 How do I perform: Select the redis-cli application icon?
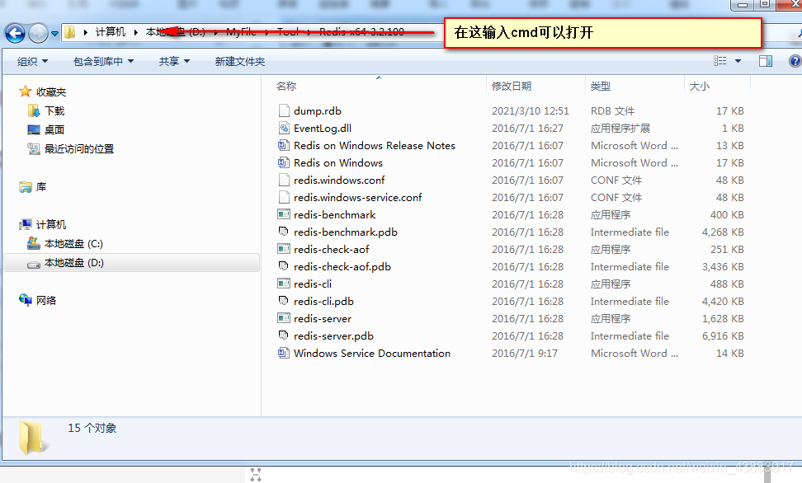tap(284, 284)
